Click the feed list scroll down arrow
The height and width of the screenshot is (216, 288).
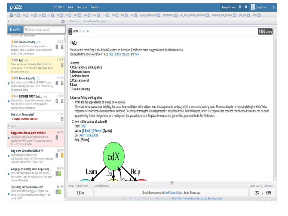coord(65,199)
